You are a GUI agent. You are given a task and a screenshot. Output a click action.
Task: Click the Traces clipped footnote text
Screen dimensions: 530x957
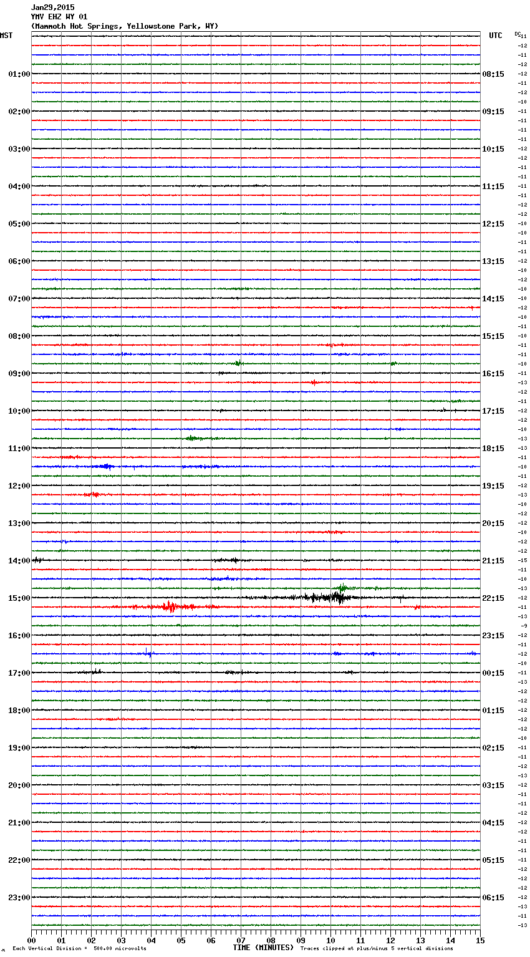coord(377,949)
